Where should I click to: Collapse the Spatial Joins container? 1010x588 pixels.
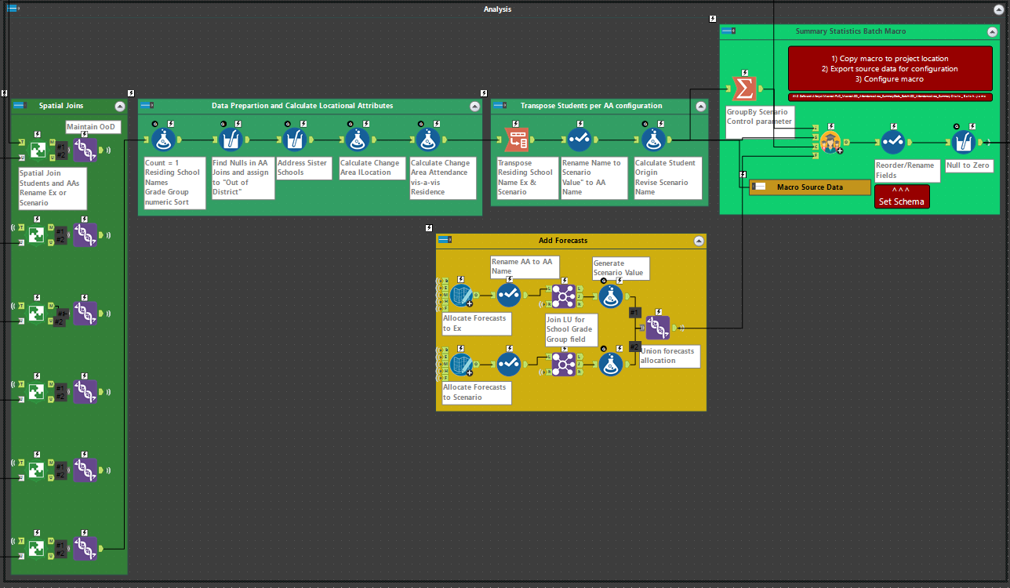click(120, 106)
